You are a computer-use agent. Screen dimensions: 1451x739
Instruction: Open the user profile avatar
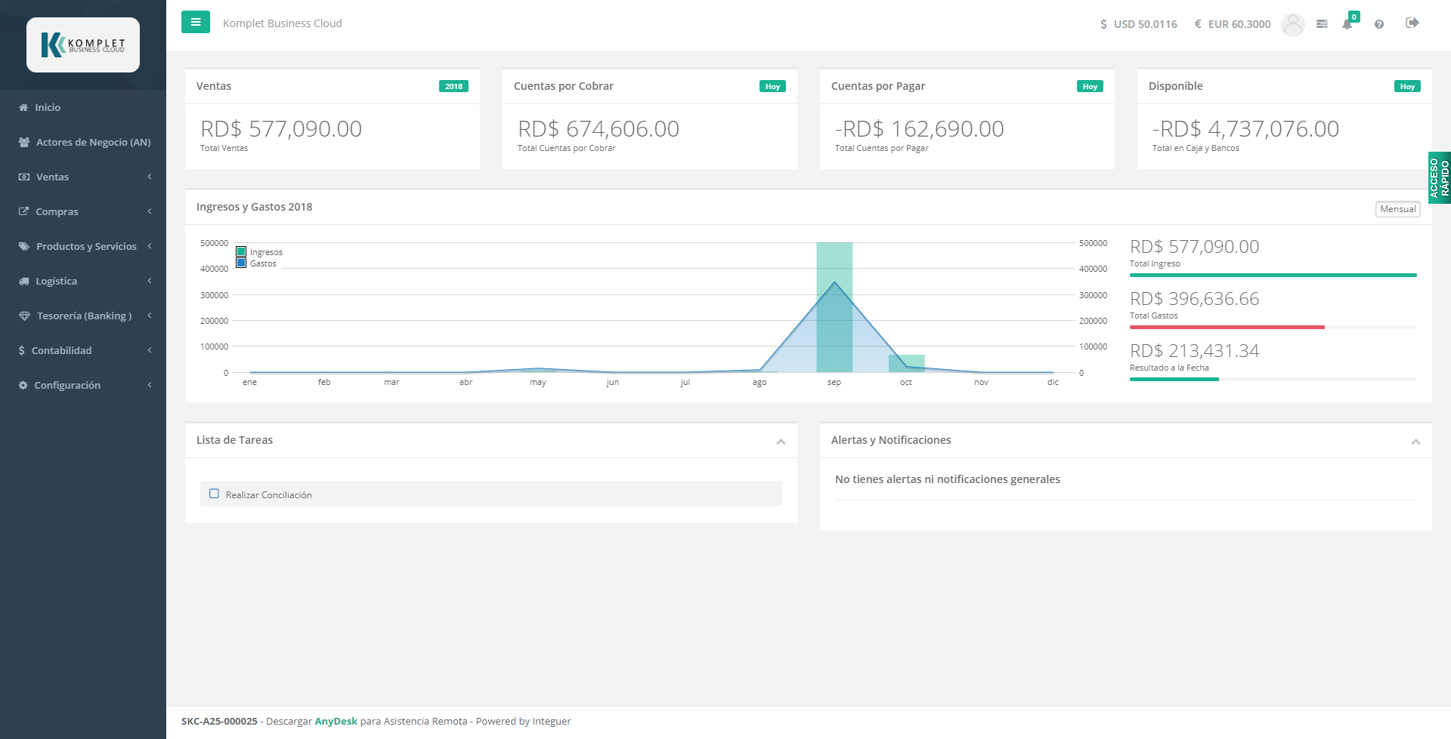pyautogui.click(x=1293, y=24)
